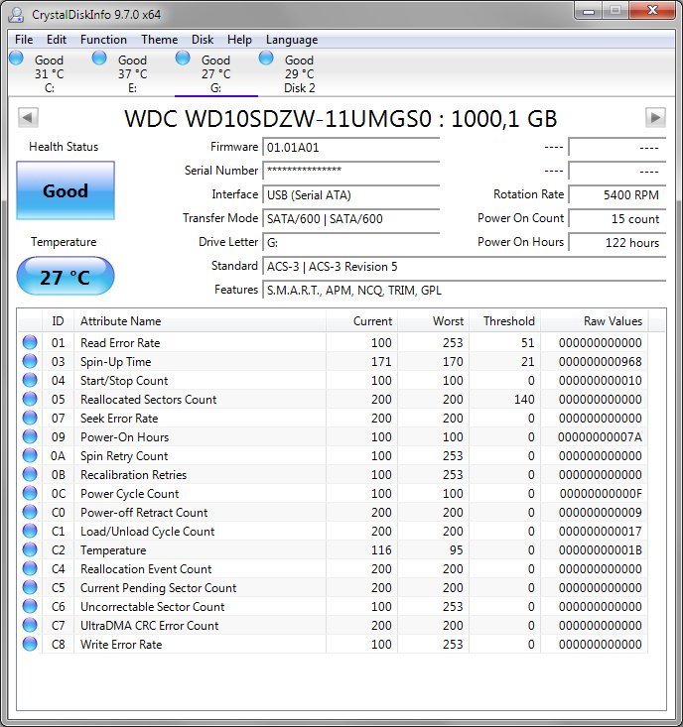Open the Function menu
Image resolution: width=683 pixels, height=727 pixels.
[x=103, y=40]
